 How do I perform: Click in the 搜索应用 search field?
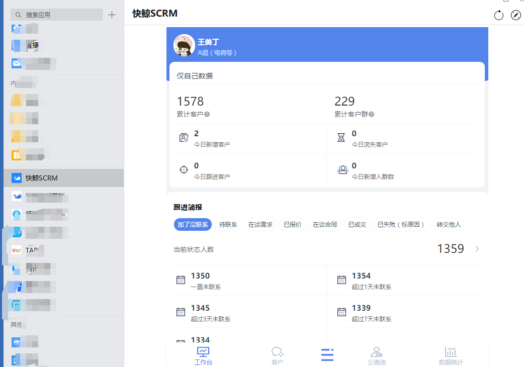57,15
